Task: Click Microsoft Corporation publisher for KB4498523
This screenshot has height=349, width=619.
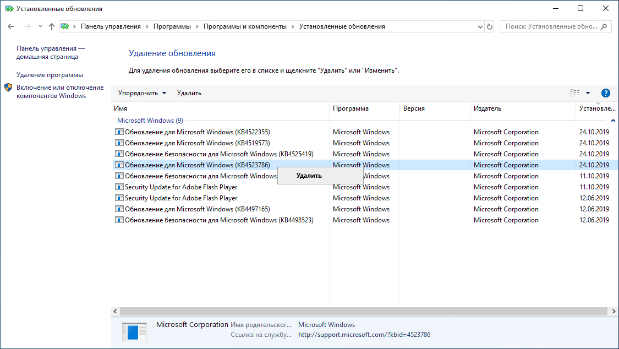Action: click(506, 220)
